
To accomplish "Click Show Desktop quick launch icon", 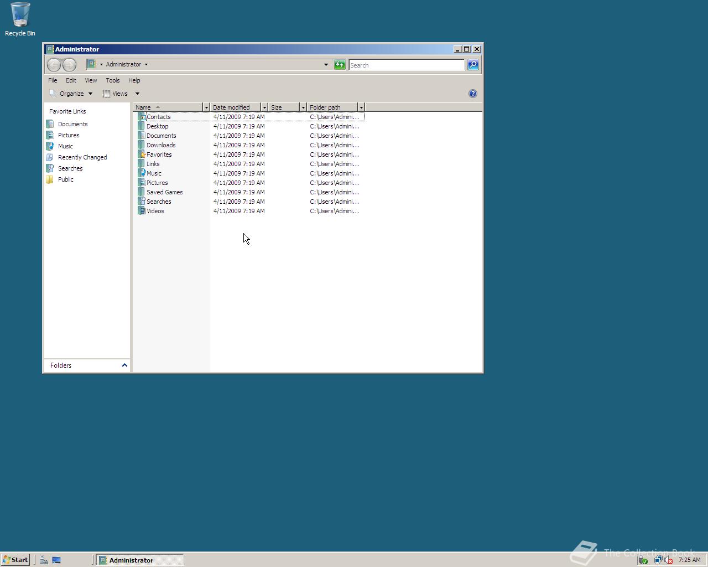I will coord(56,560).
